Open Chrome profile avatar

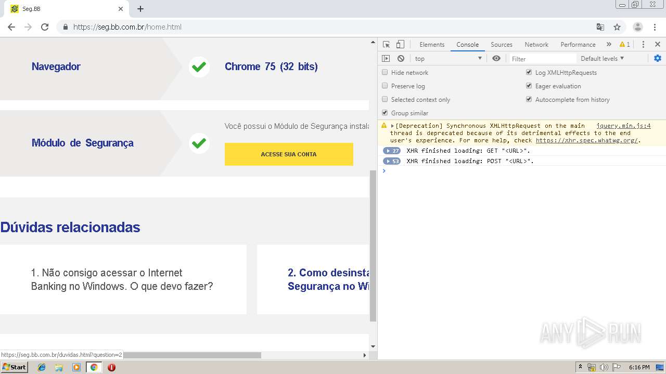pyautogui.click(x=638, y=27)
